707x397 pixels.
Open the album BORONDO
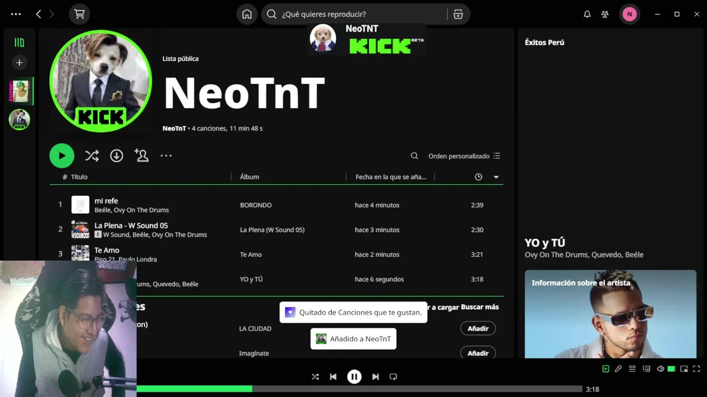pos(256,205)
